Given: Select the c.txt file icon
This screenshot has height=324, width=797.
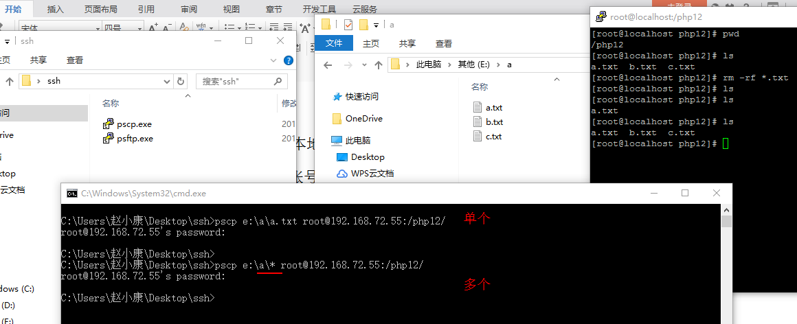Looking at the screenshot, I should (478, 136).
